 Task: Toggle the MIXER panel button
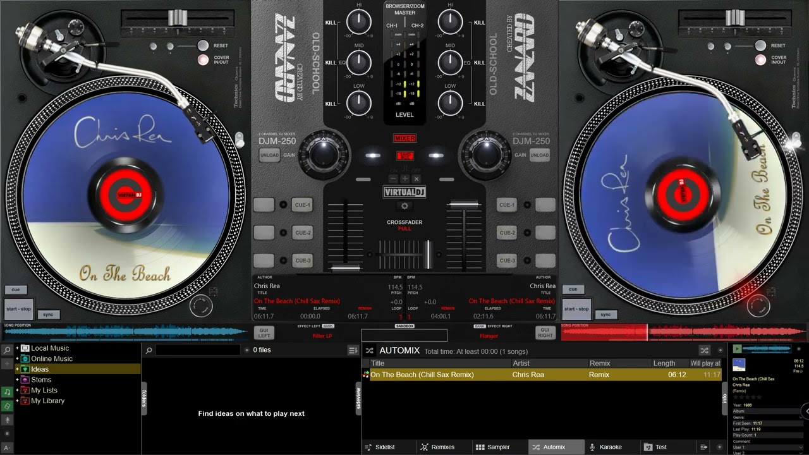(404, 138)
